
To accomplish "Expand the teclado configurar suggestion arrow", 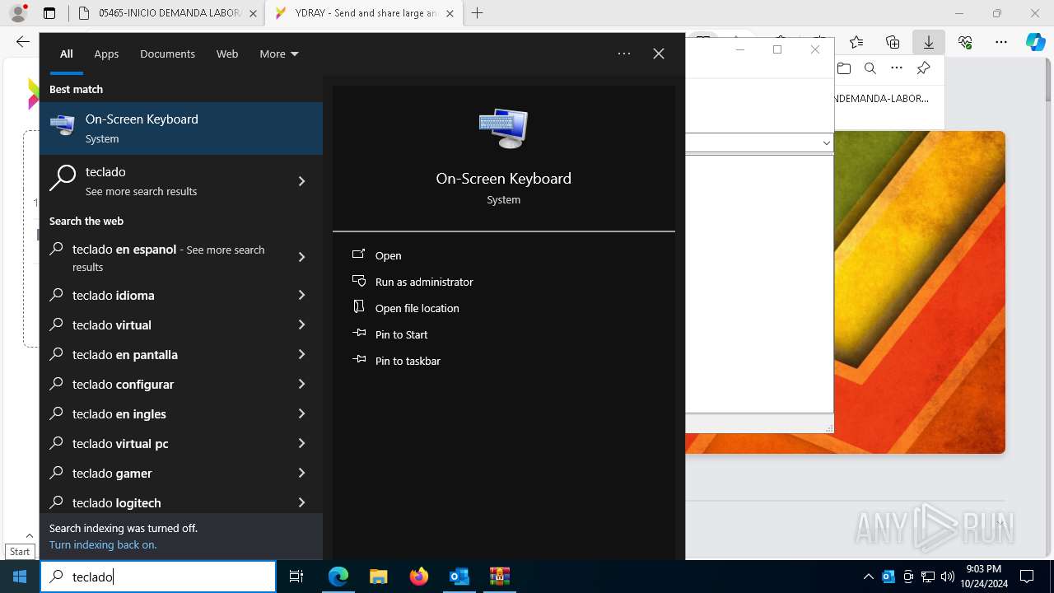I will pyautogui.click(x=301, y=384).
